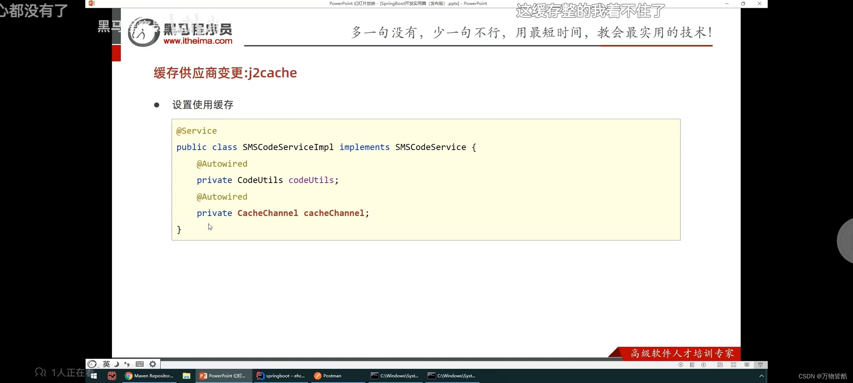Viewport: 853px width, 383px height.
Task: Switch to the Chrome Maven Repository window
Action: (x=149, y=376)
